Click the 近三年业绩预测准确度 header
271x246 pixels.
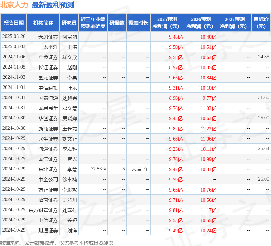(93, 22)
